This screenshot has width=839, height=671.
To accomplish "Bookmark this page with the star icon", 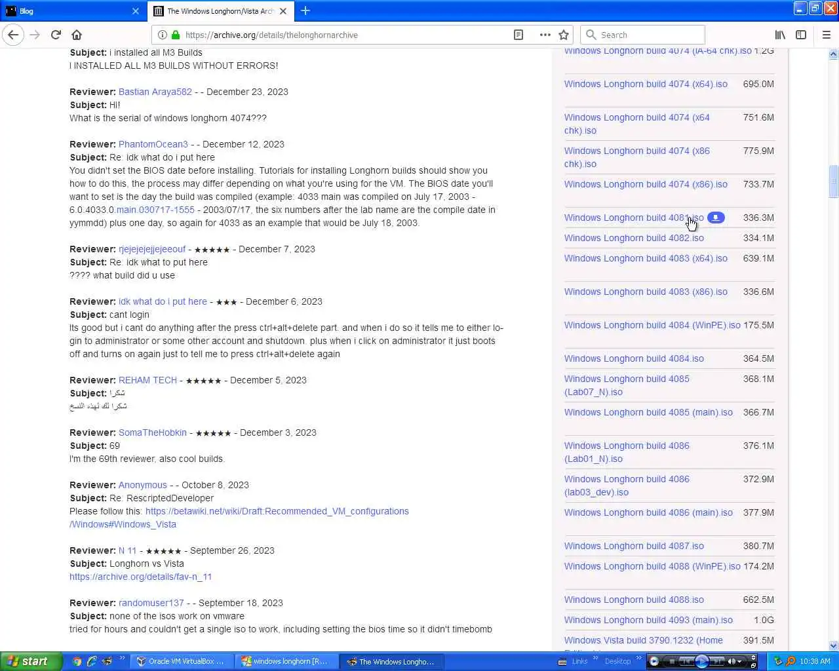I will pyautogui.click(x=564, y=35).
